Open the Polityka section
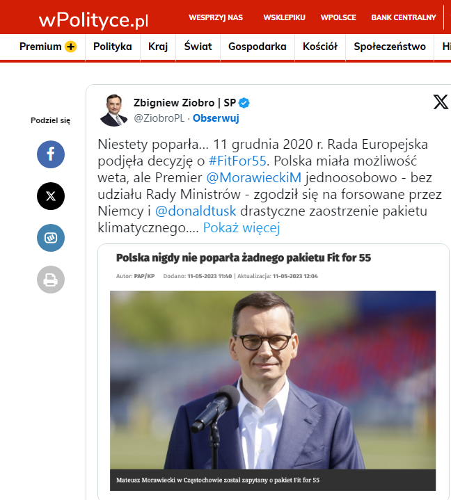The width and height of the screenshot is (451, 500). (x=112, y=47)
